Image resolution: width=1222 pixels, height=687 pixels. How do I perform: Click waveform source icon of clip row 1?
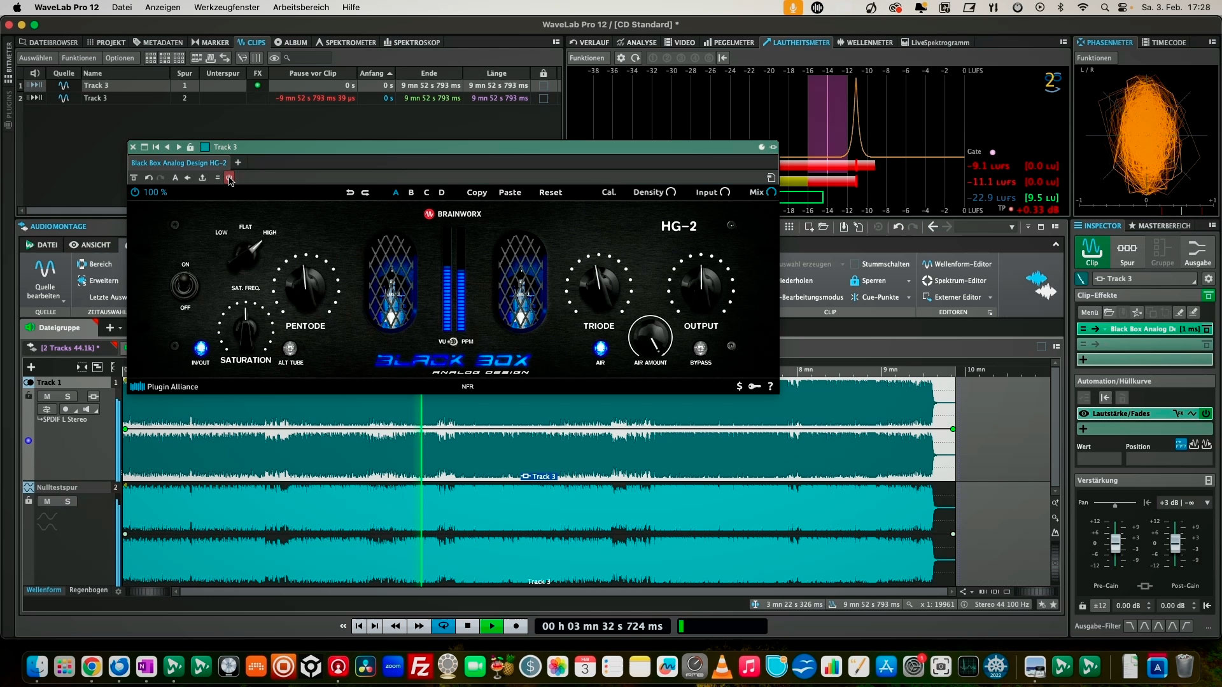click(64, 85)
